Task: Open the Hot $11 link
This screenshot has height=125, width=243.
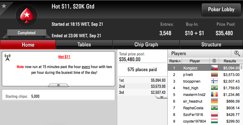Action: click(x=64, y=57)
